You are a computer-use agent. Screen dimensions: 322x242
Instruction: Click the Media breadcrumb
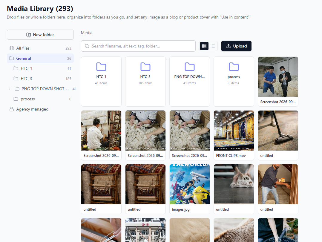coord(86,33)
